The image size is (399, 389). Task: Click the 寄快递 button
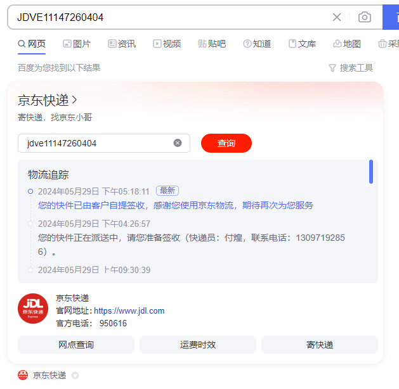pyautogui.click(x=320, y=345)
